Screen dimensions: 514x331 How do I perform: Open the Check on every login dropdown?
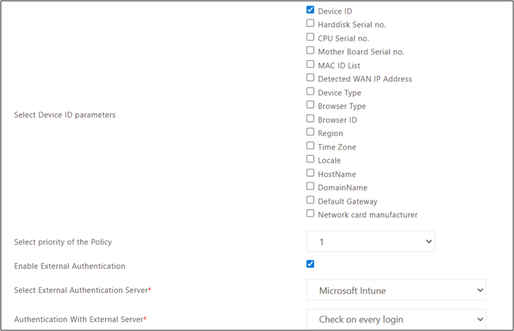click(396, 319)
